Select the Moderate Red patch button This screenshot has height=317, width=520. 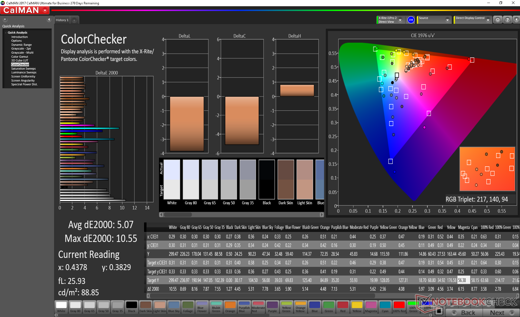pyautogui.click(x=258, y=307)
